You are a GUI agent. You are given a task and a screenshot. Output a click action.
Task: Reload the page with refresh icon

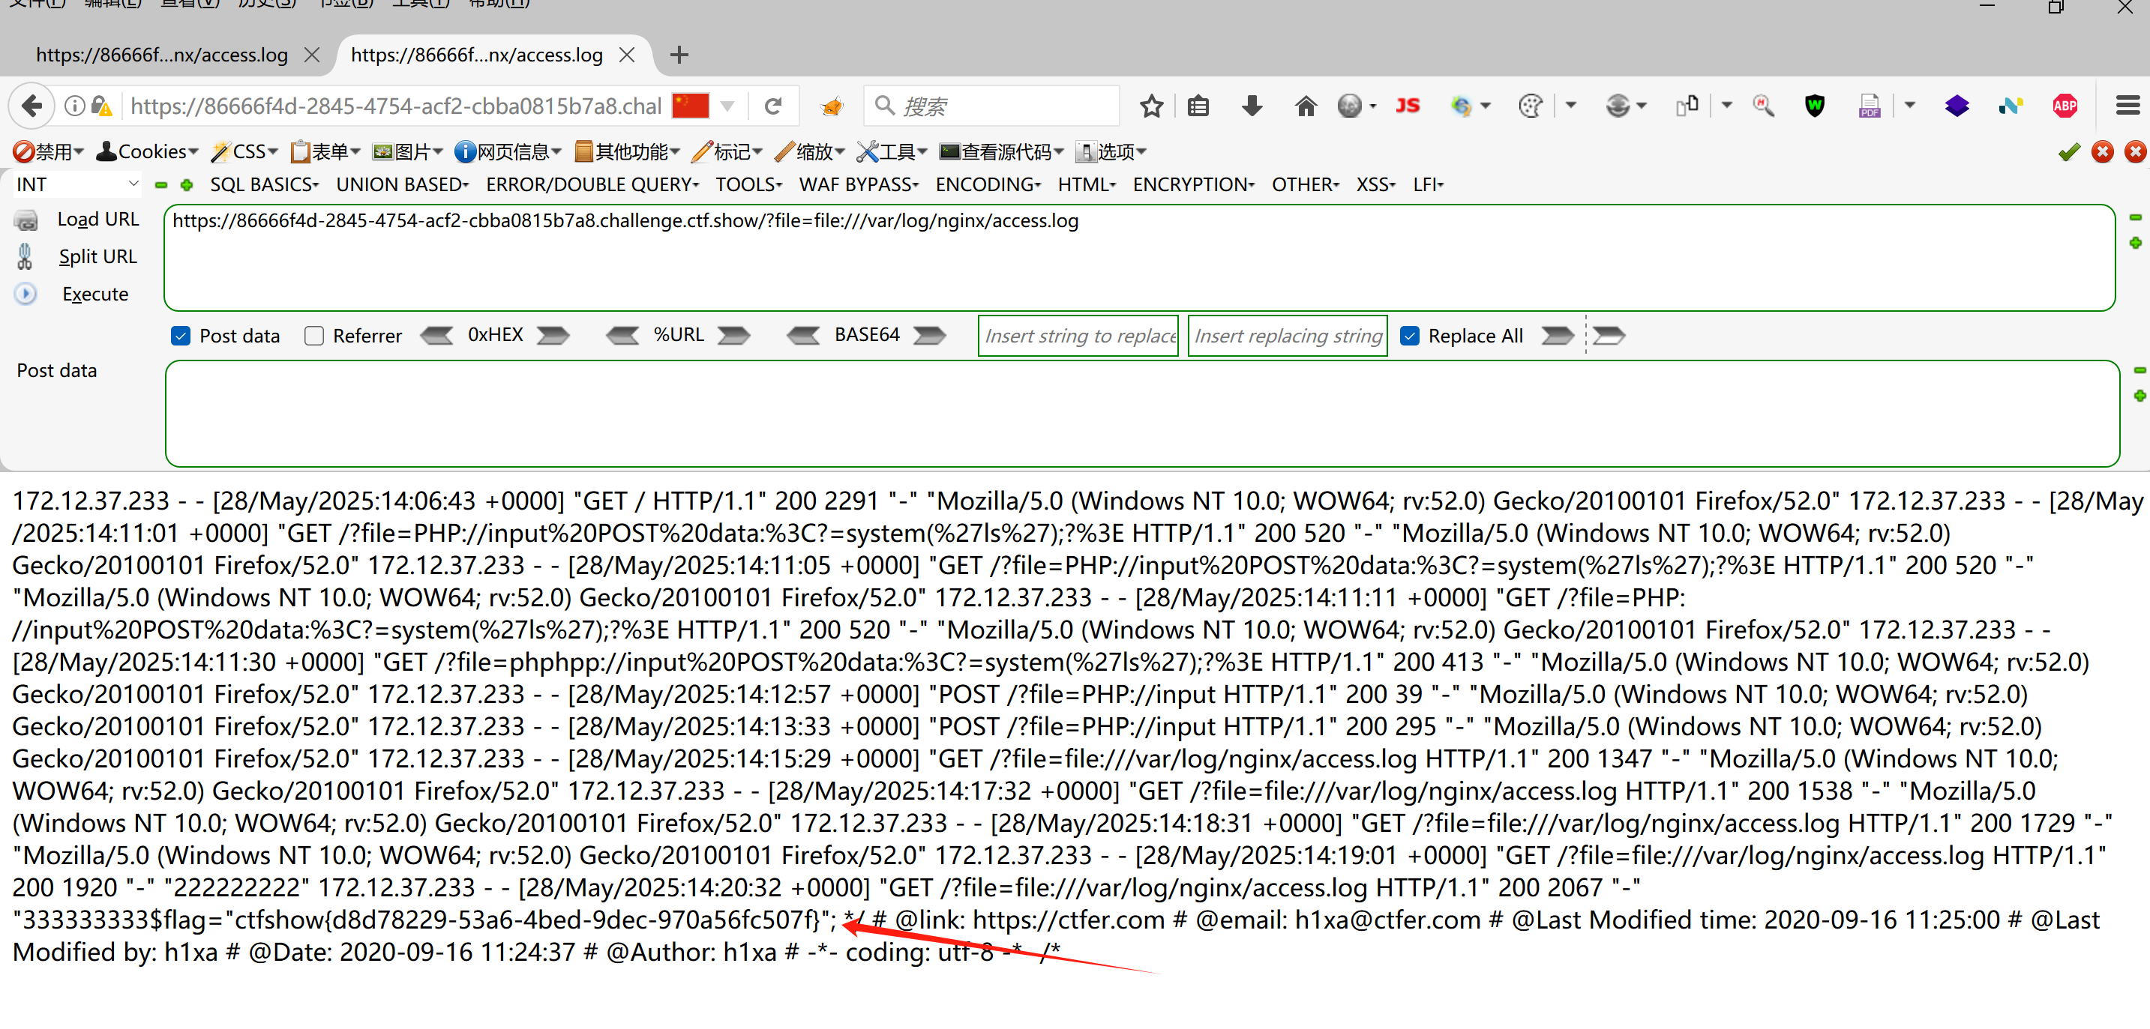pyautogui.click(x=773, y=106)
